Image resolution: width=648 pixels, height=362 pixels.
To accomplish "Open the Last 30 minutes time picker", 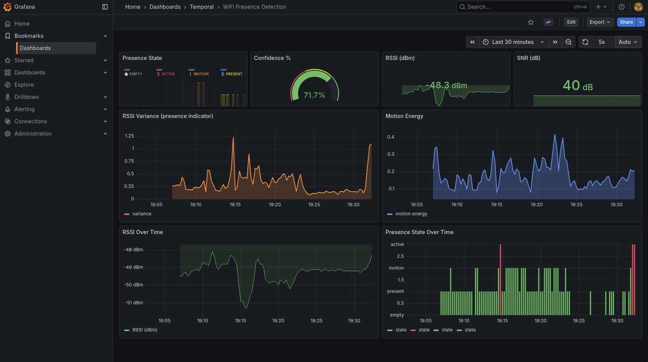I will click(x=513, y=42).
